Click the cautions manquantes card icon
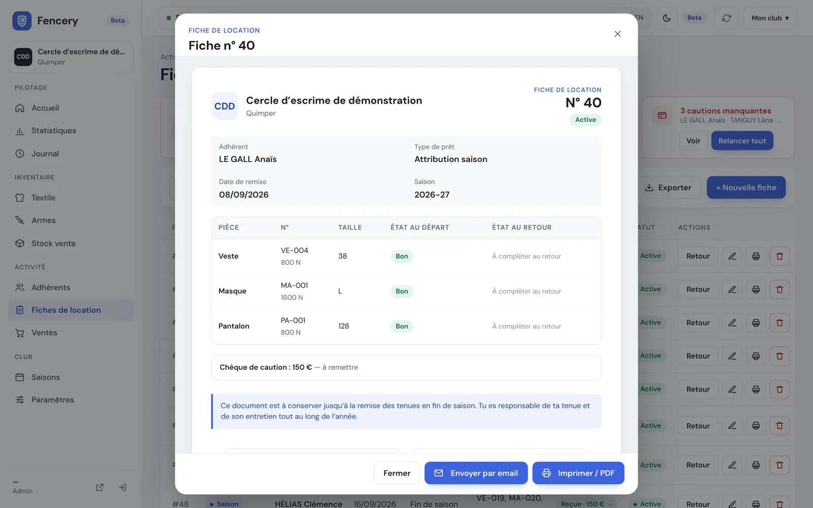Screen dimensions: 813x508 tap(662, 115)
